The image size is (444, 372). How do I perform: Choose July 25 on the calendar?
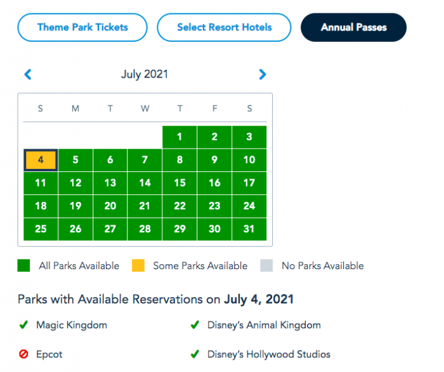(x=41, y=229)
